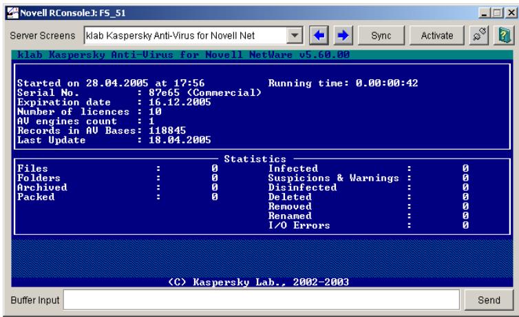Click the Activate button
This screenshot has height=317, width=519.
click(437, 35)
